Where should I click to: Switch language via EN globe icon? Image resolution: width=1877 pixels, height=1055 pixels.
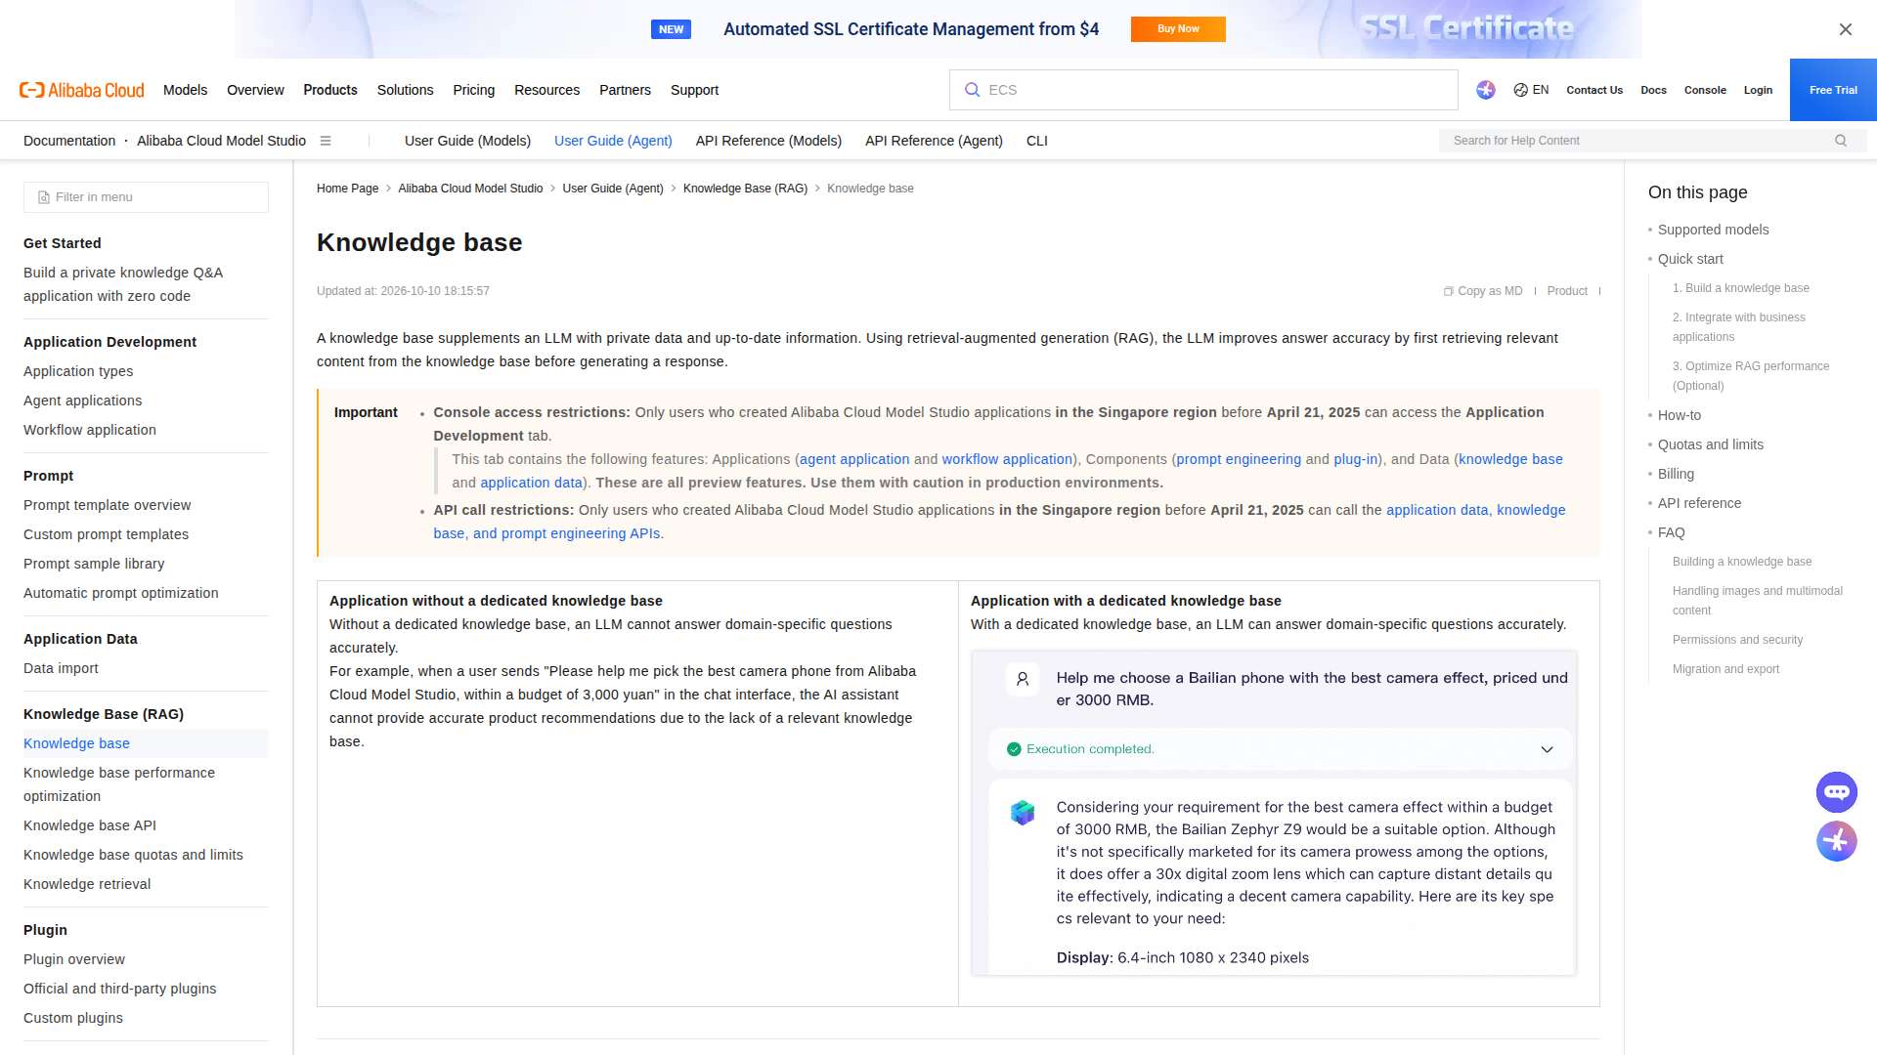point(1531,90)
